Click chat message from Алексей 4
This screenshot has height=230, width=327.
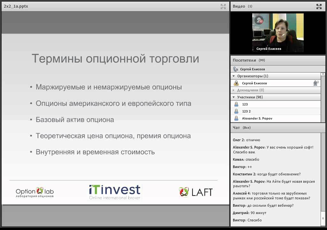pos(271,196)
